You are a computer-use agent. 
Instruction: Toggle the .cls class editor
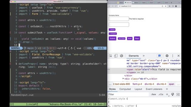(x=161, y=95)
